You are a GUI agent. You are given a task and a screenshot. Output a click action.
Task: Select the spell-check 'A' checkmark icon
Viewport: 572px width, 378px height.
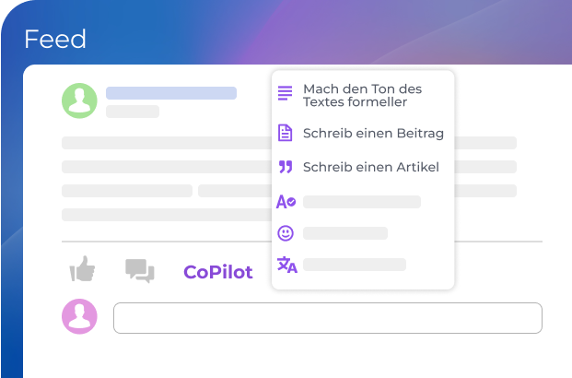tap(286, 202)
